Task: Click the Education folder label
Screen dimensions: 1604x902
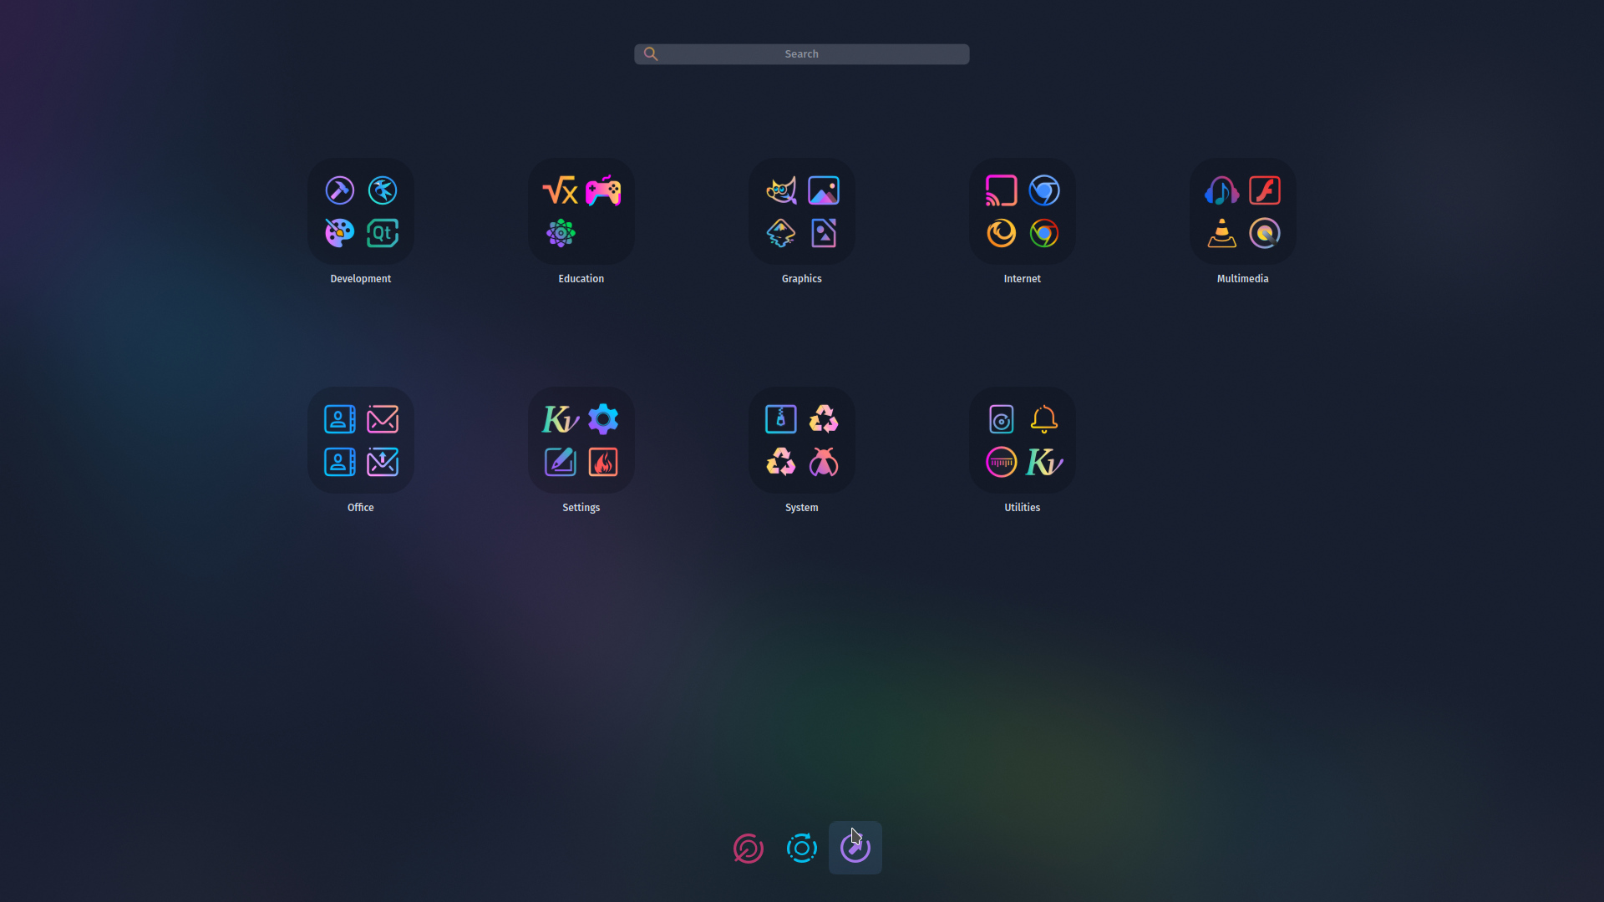Action: coord(581,279)
